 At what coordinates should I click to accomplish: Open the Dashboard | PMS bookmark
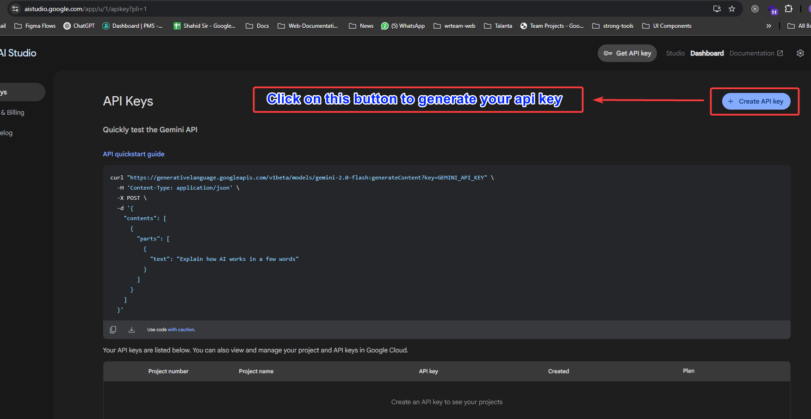[132, 26]
